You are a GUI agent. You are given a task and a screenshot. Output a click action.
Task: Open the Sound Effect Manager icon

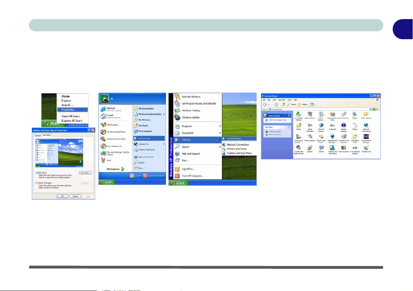coord(366,138)
